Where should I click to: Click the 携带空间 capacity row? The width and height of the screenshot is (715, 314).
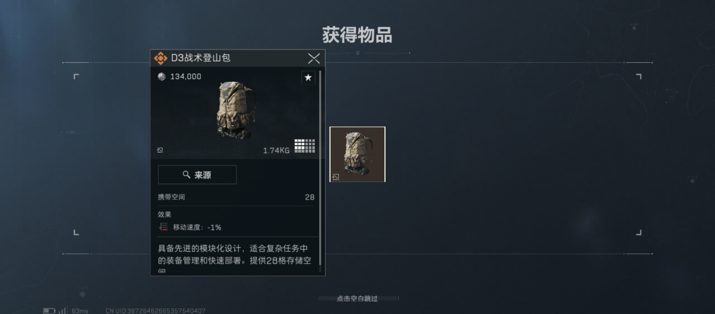pos(236,197)
